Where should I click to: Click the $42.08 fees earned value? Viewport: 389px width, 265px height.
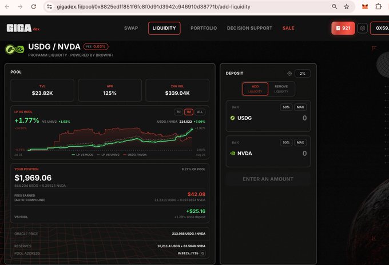pyautogui.click(x=196, y=194)
